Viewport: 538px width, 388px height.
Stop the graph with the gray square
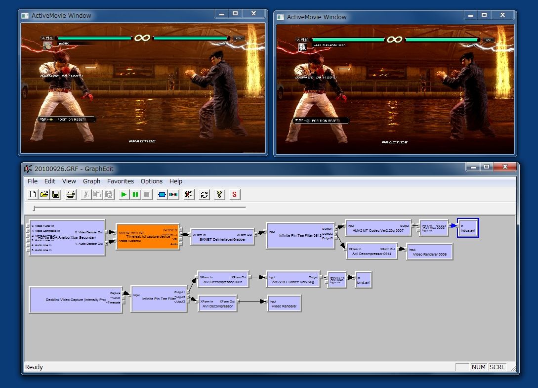[147, 195]
